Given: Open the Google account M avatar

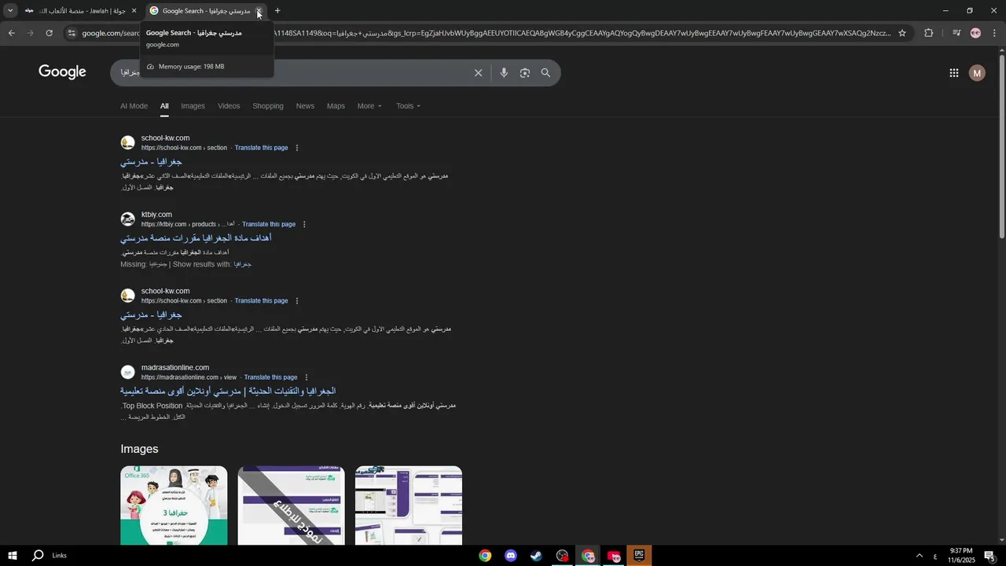Looking at the screenshot, I should 977,73.
